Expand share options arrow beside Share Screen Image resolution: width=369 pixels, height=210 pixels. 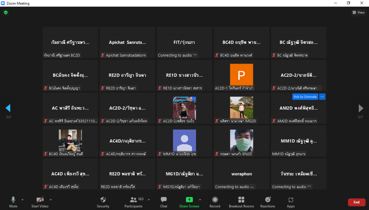click(x=200, y=199)
